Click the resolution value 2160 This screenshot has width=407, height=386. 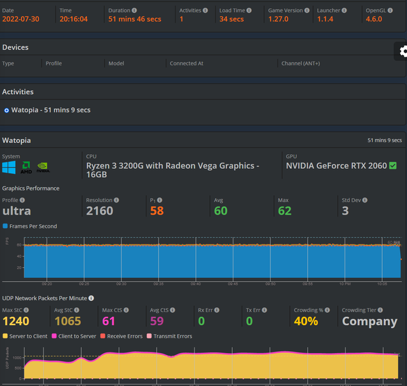tap(100, 211)
